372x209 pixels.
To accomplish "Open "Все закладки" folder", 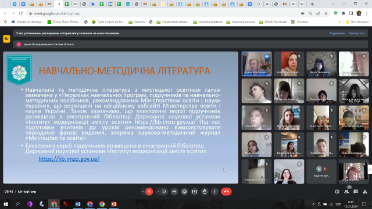I will (x=357, y=22).
